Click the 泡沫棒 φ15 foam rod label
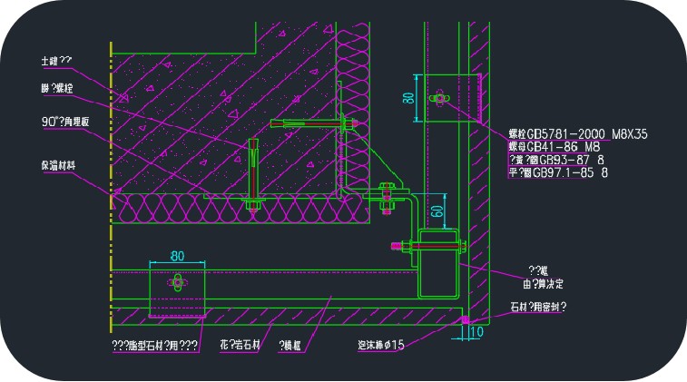The image size is (687, 382). point(380,345)
